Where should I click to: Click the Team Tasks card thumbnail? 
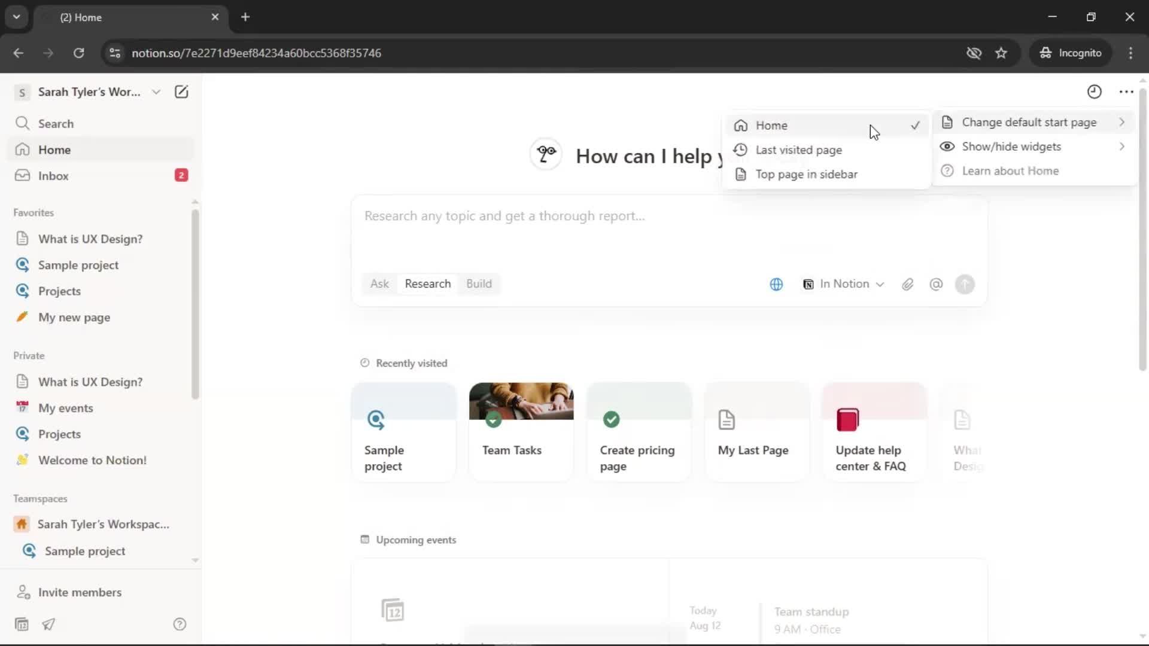click(521, 401)
